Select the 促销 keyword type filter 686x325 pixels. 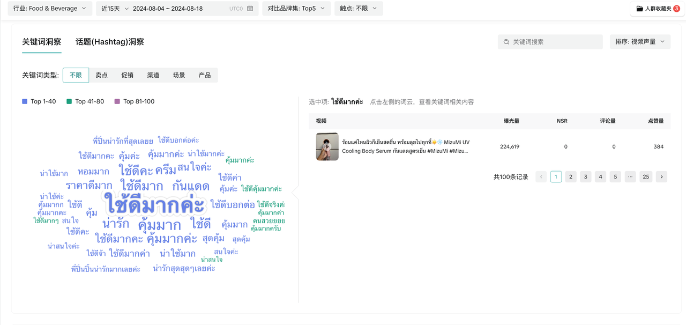pyautogui.click(x=127, y=75)
